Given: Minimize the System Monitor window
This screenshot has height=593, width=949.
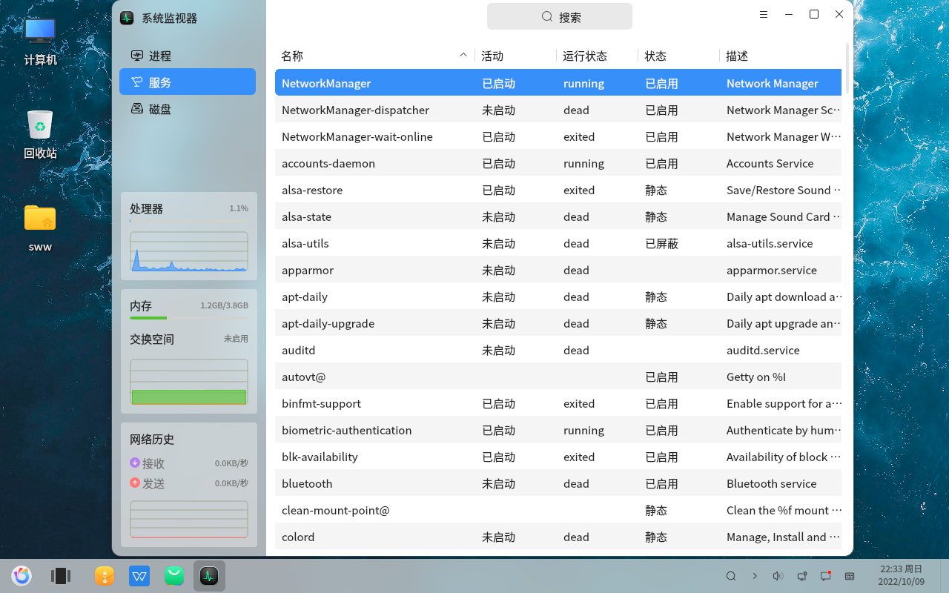Looking at the screenshot, I should coord(789,14).
